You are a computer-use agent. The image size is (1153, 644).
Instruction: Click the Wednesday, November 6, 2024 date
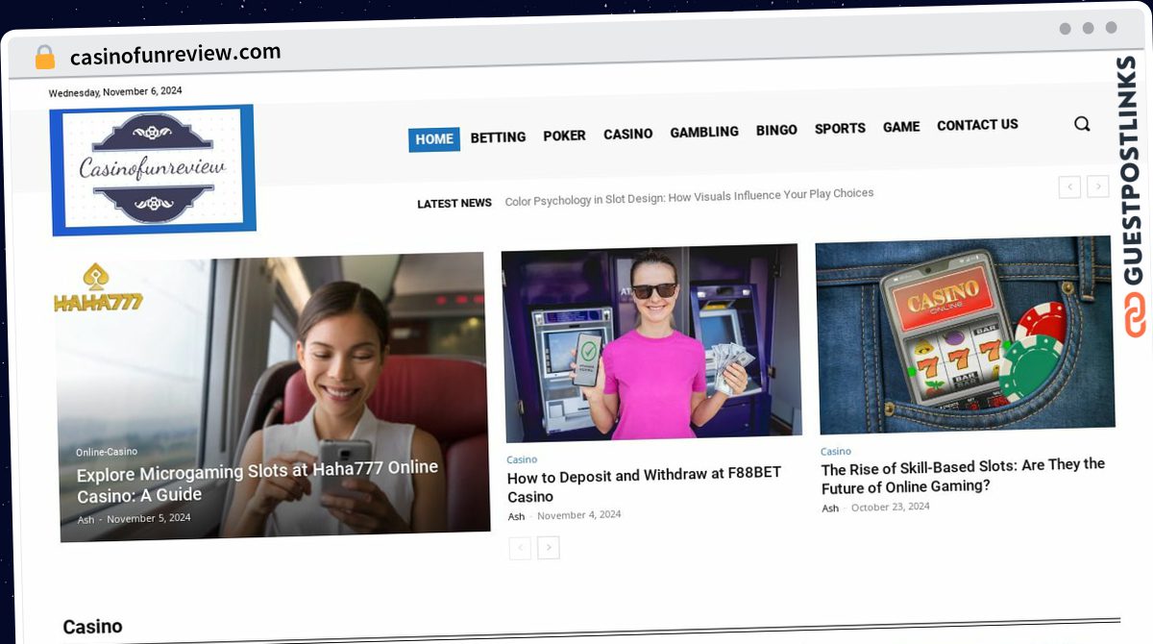click(x=115, y=92)
